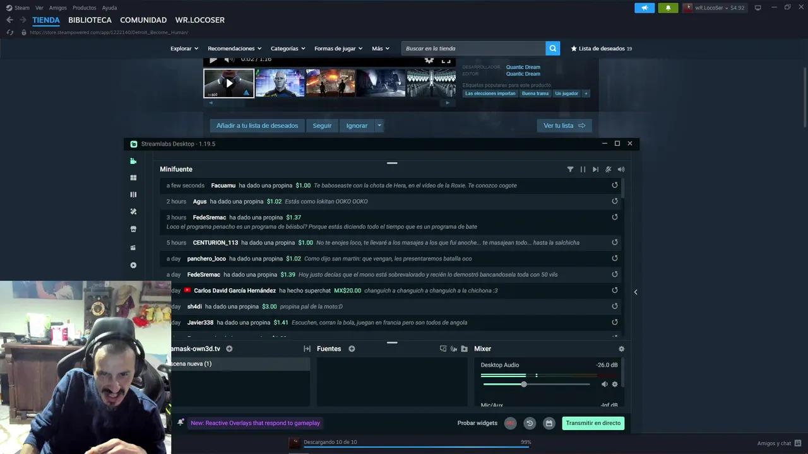Select the second Detroit screenshot thumbnail
Viewport: 808px width, 454px height.
280,83
